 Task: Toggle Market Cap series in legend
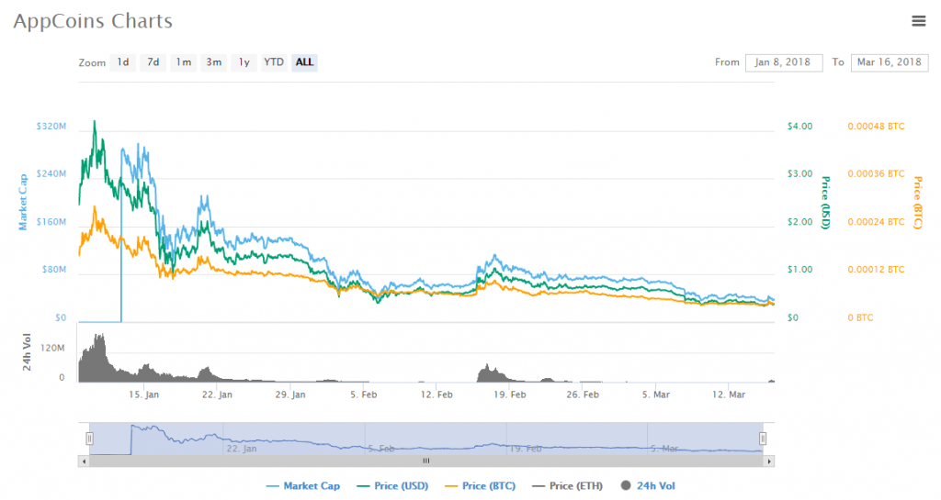point(303,485)
